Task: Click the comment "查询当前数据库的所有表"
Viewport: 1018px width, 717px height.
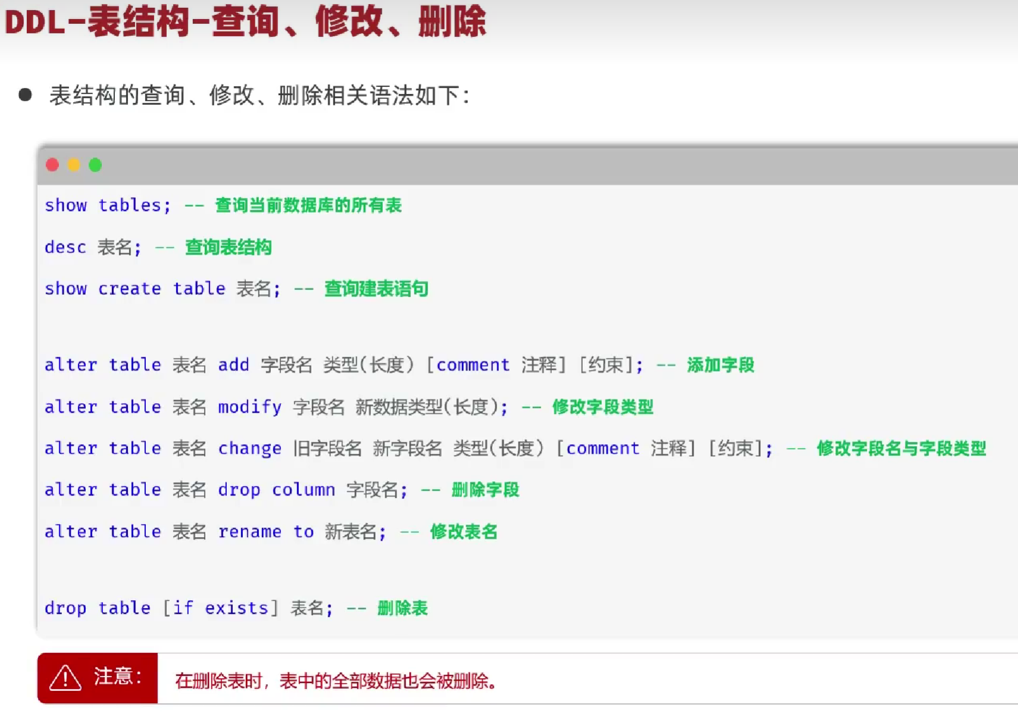Action: pos(308,205)
